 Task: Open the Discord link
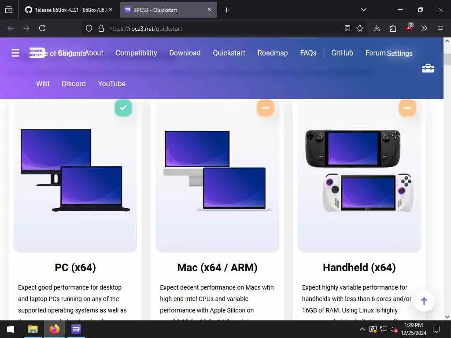(x=74, y=84)
